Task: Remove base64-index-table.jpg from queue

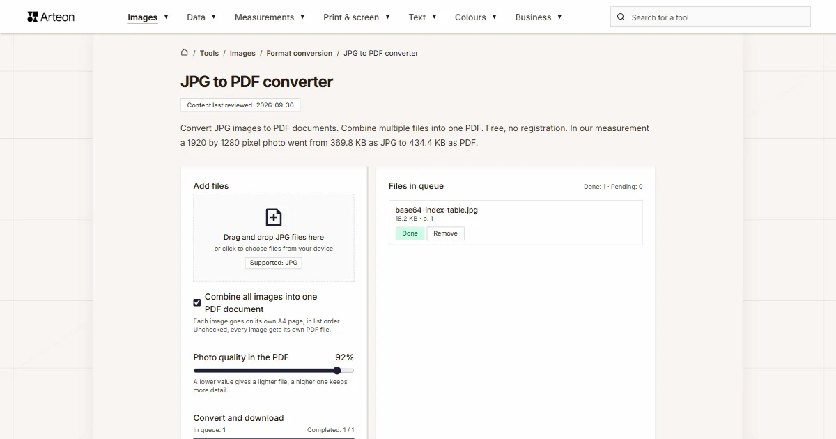Action: (x=445, y=233)
